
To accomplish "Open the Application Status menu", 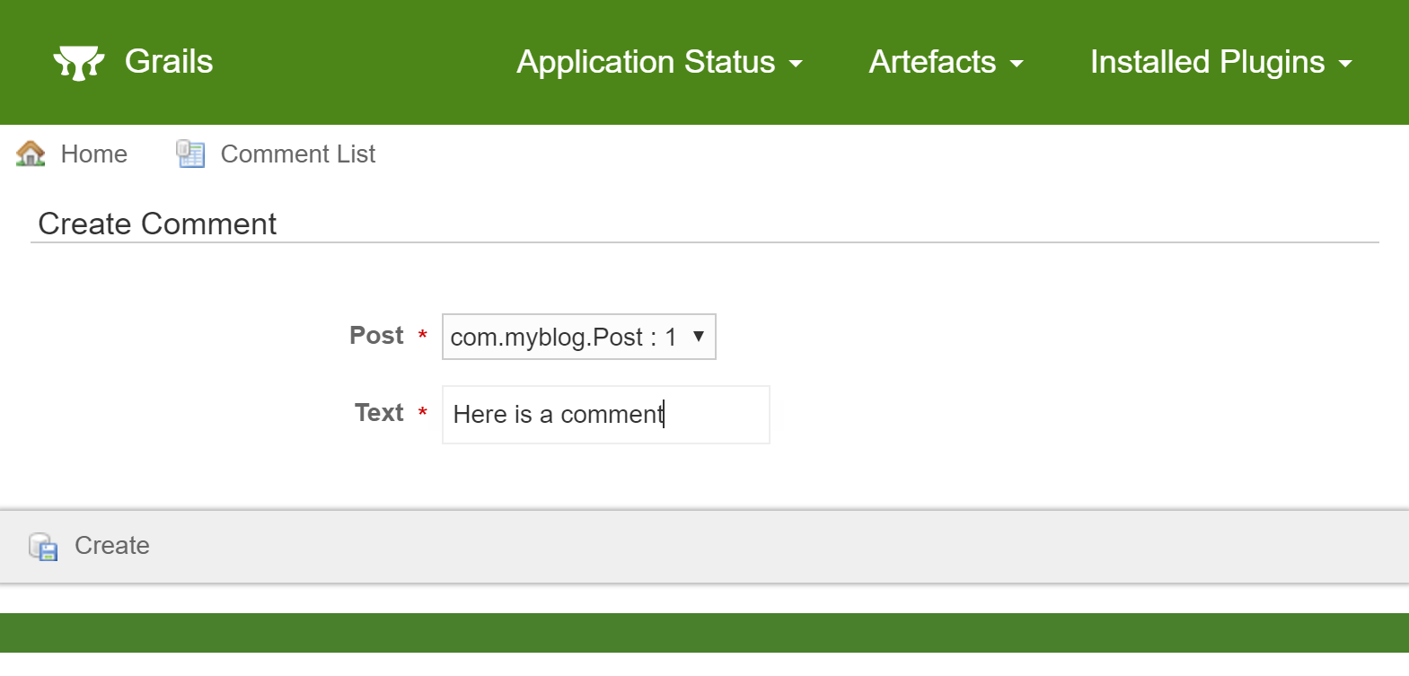I will point(660,62).
